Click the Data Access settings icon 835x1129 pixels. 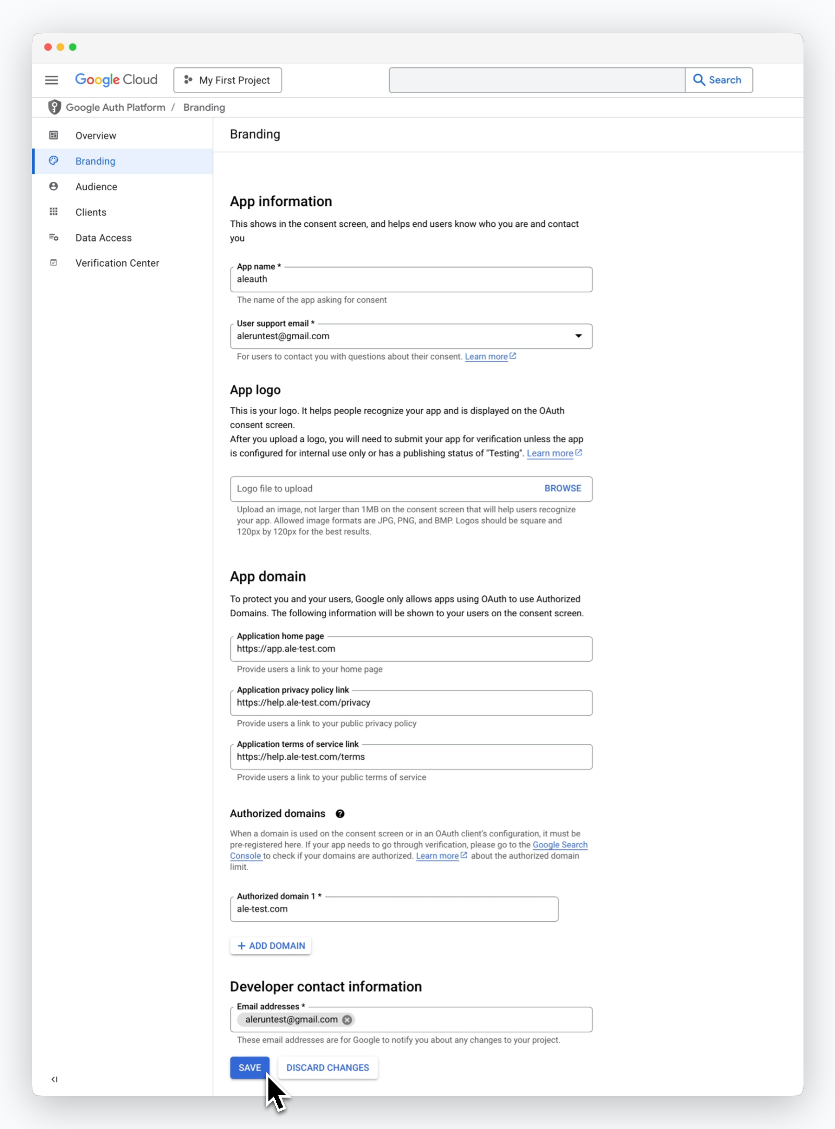click(x=53, y=237)
